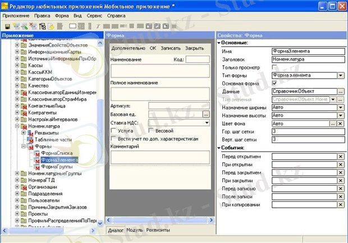Click the Реквизиты node icon under Номенклатура
Image resolution: width=348 pixels, height=243 pixels.
(30, 133)
